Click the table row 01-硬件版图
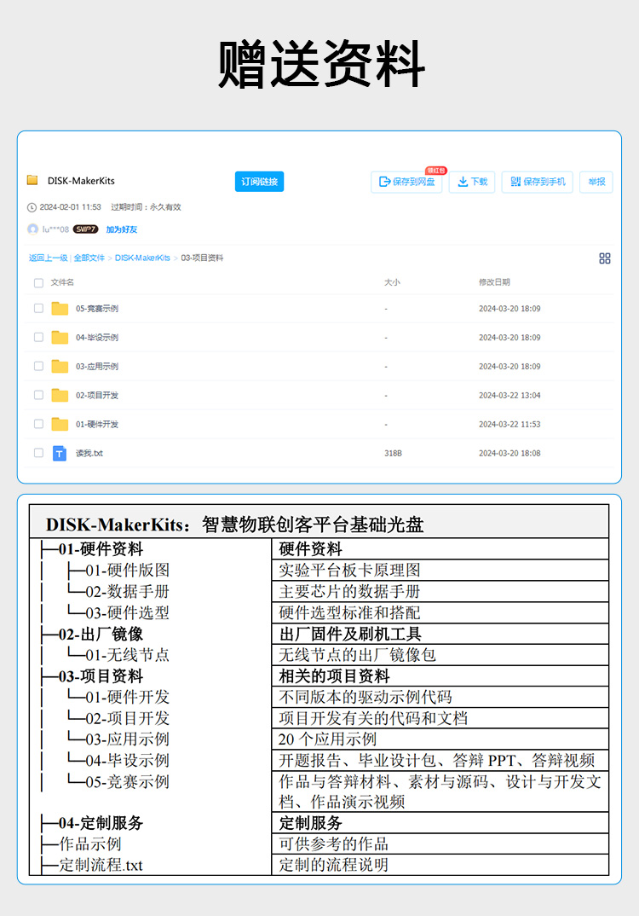 127,571
